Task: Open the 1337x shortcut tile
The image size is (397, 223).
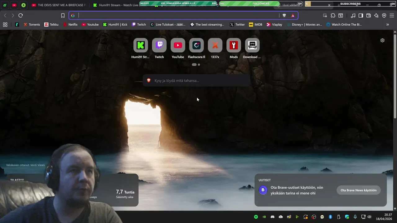Action: coord(215,48)
